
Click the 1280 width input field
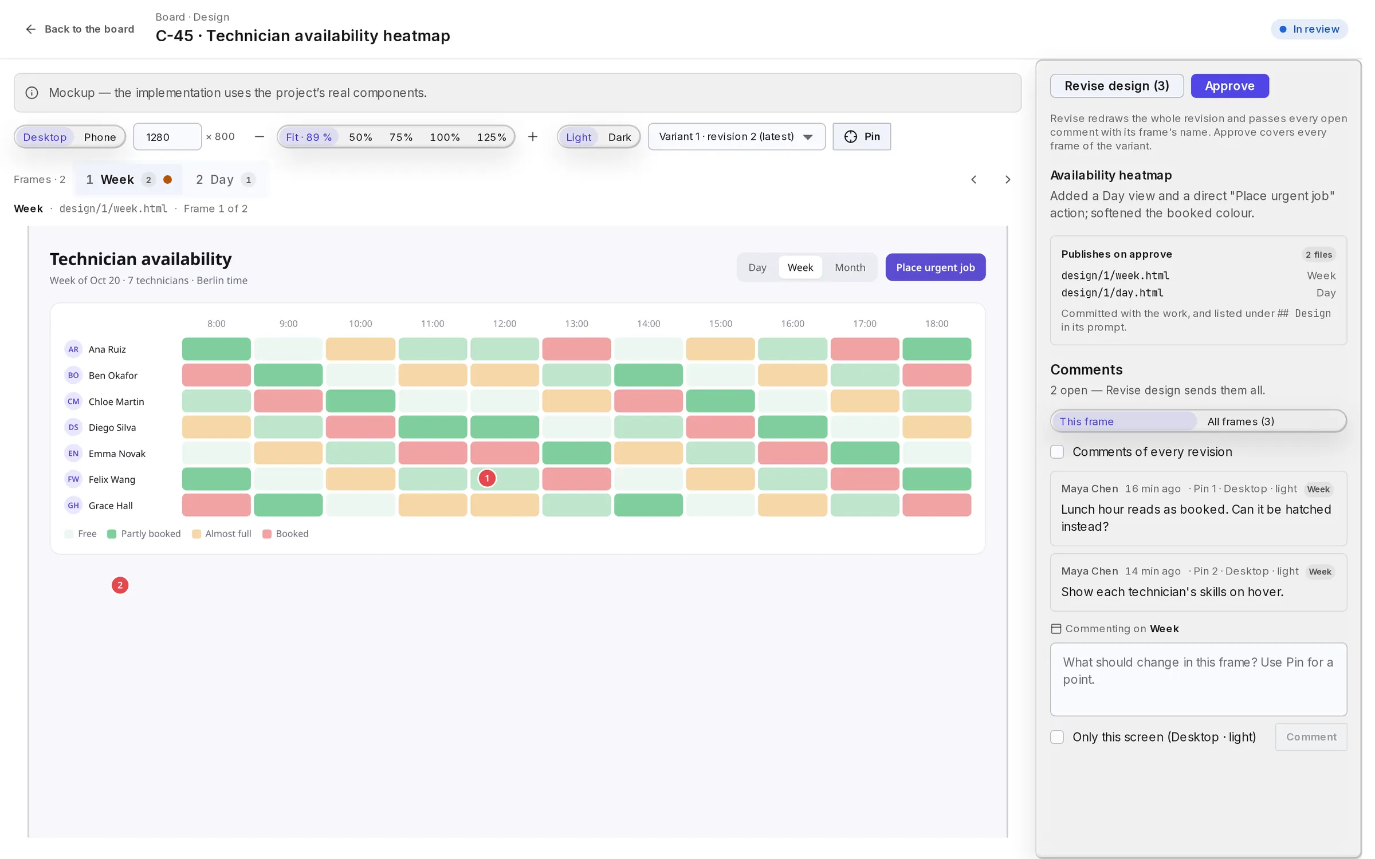(x=167, y=137)
